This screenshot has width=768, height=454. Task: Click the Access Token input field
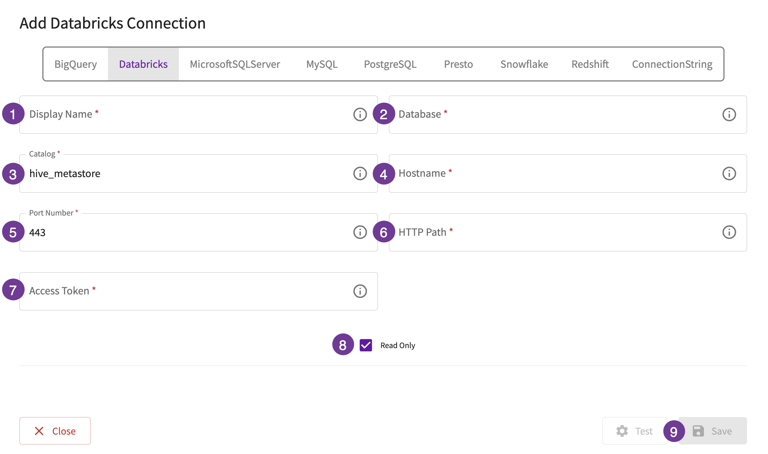[x=198, y=291]
